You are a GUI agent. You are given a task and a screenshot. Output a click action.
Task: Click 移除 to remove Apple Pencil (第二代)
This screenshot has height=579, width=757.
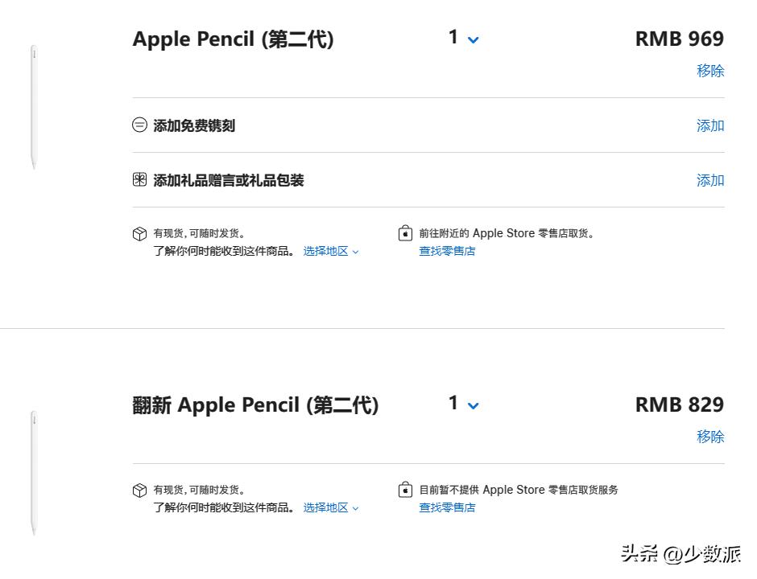click(710, 71)
